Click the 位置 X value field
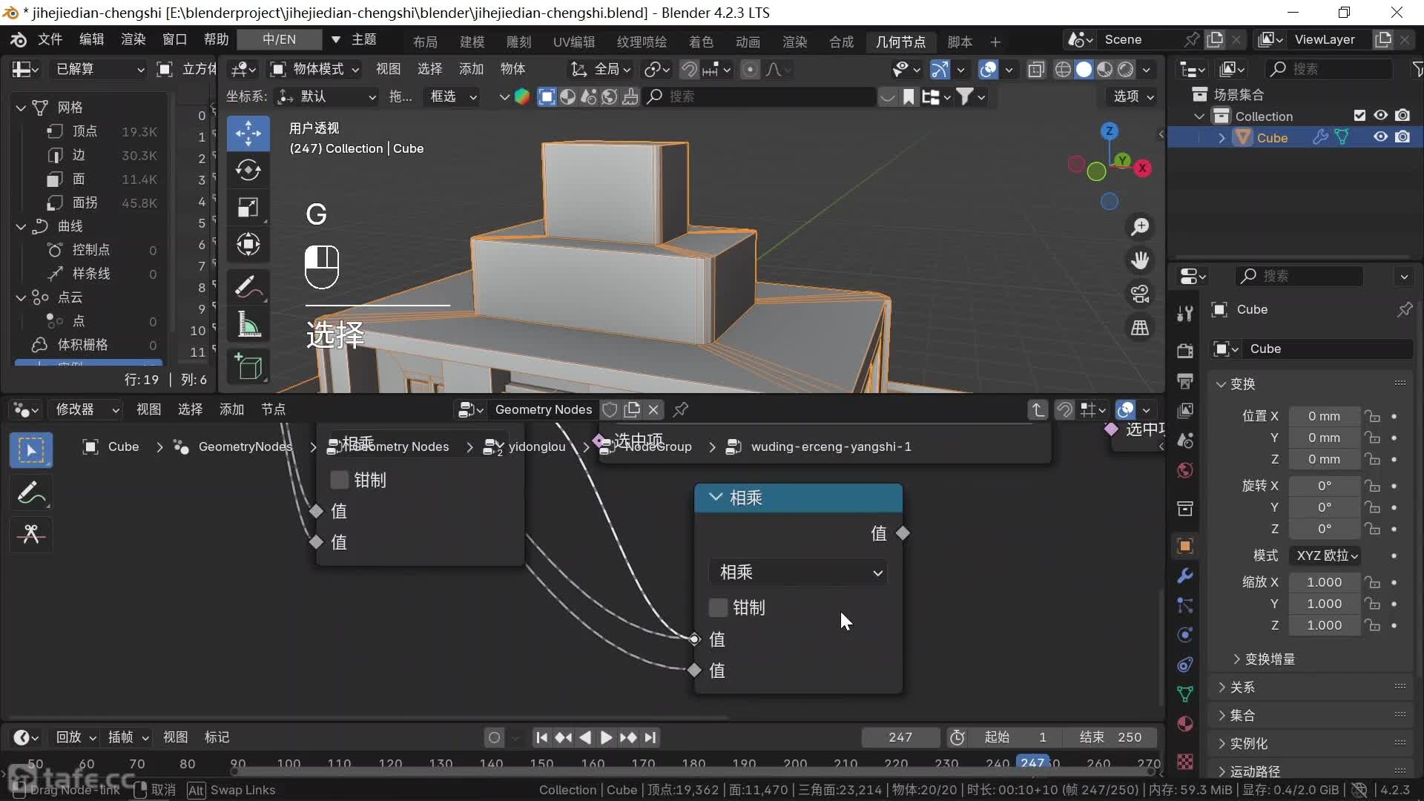This screenshot has width=1424, height=801. click(1324, 416)
